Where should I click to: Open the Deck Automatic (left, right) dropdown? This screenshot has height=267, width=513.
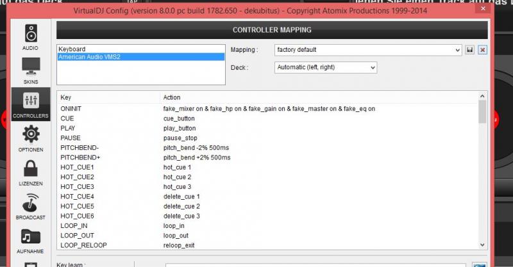326,67
